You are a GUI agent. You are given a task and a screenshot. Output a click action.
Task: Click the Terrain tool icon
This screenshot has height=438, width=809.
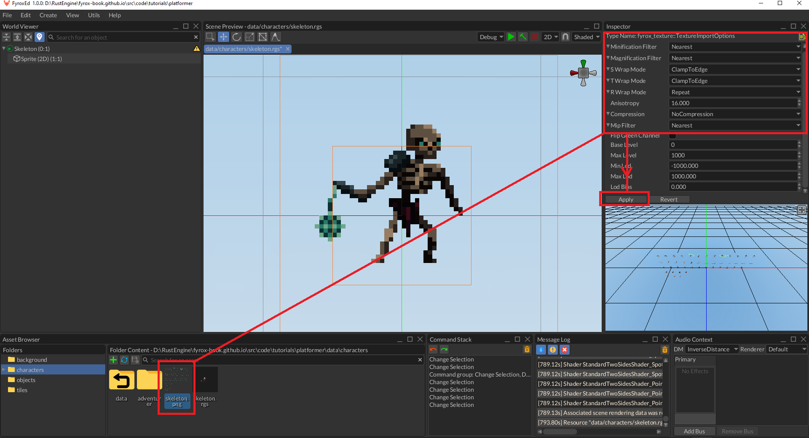pos(275,37)
